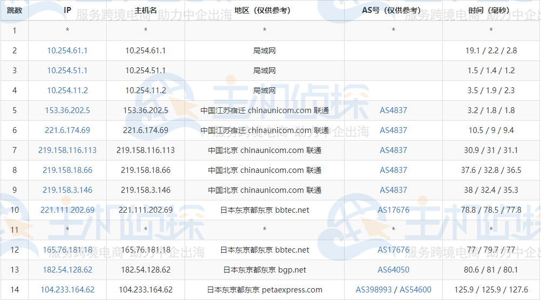Open IP link 10.254.51.1

point(67,71)
